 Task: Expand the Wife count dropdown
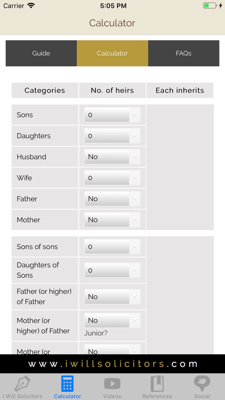tap(112, 178)
